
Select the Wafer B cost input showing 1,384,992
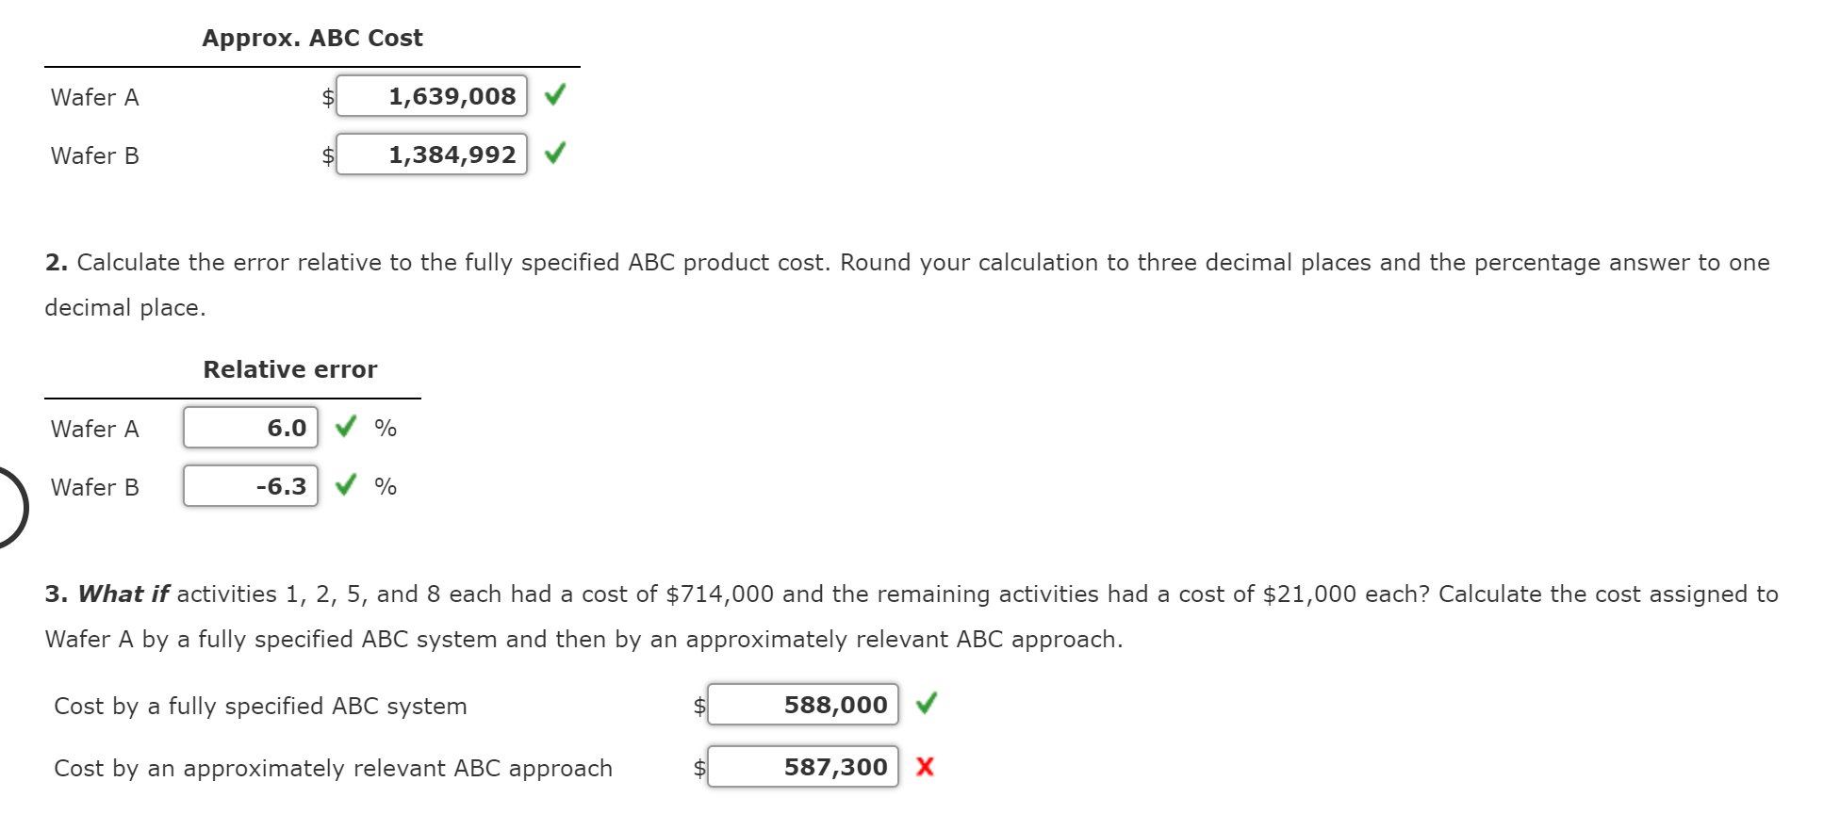coord(432,154)
